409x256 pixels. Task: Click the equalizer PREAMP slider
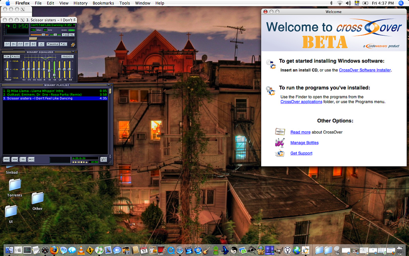click(x=7, y=70)
